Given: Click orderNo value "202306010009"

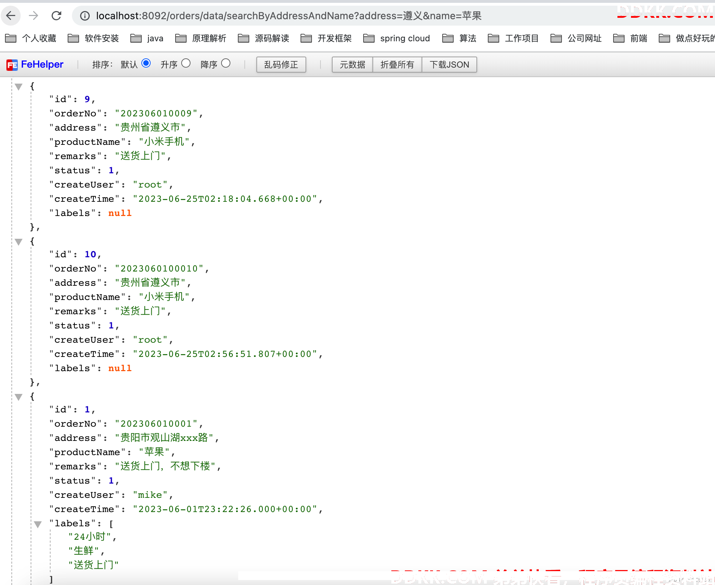Looking at the screenshot, I should click(156, 114).
